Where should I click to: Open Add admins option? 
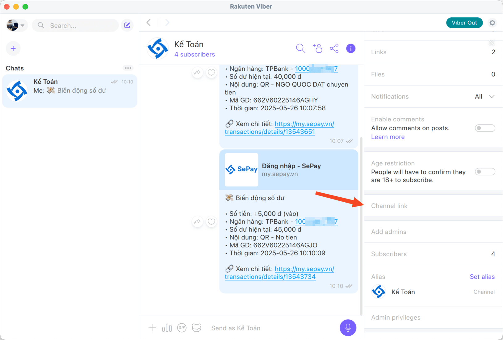pyautogui.click(x=433, y=232)
